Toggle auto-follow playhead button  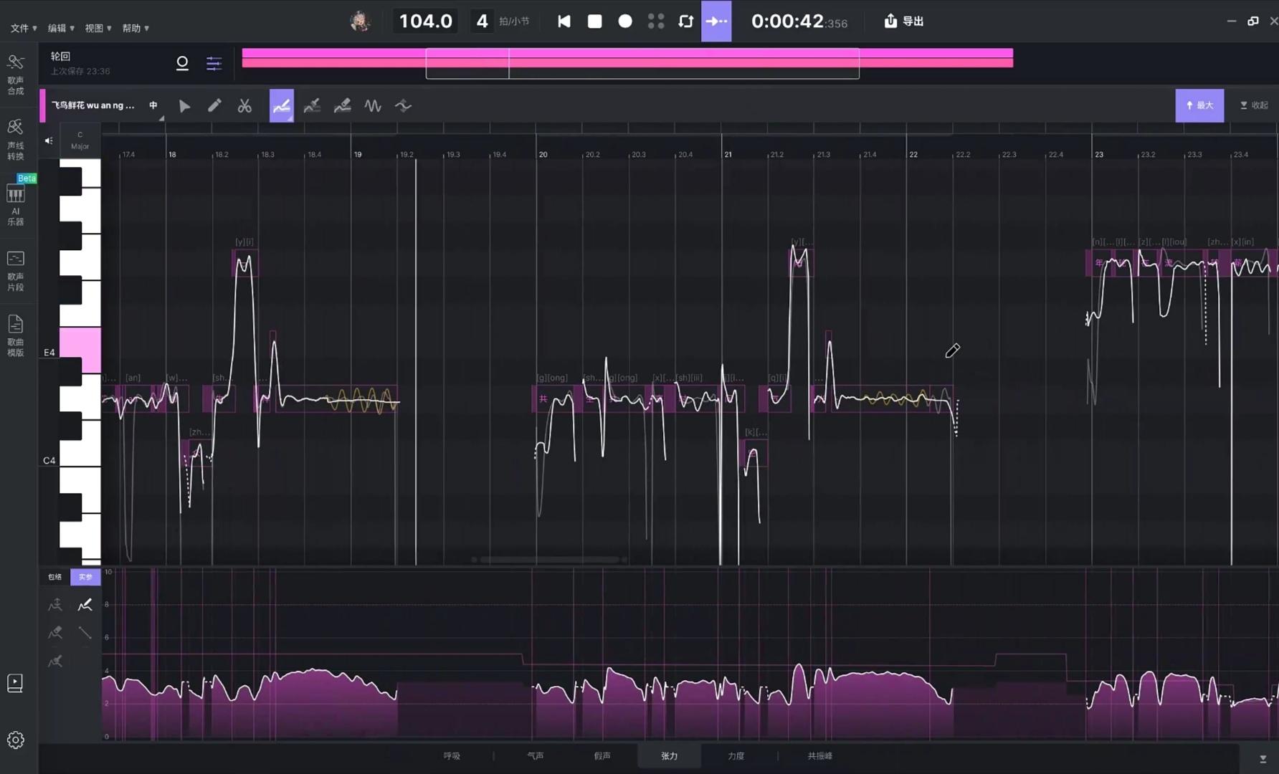716,21
